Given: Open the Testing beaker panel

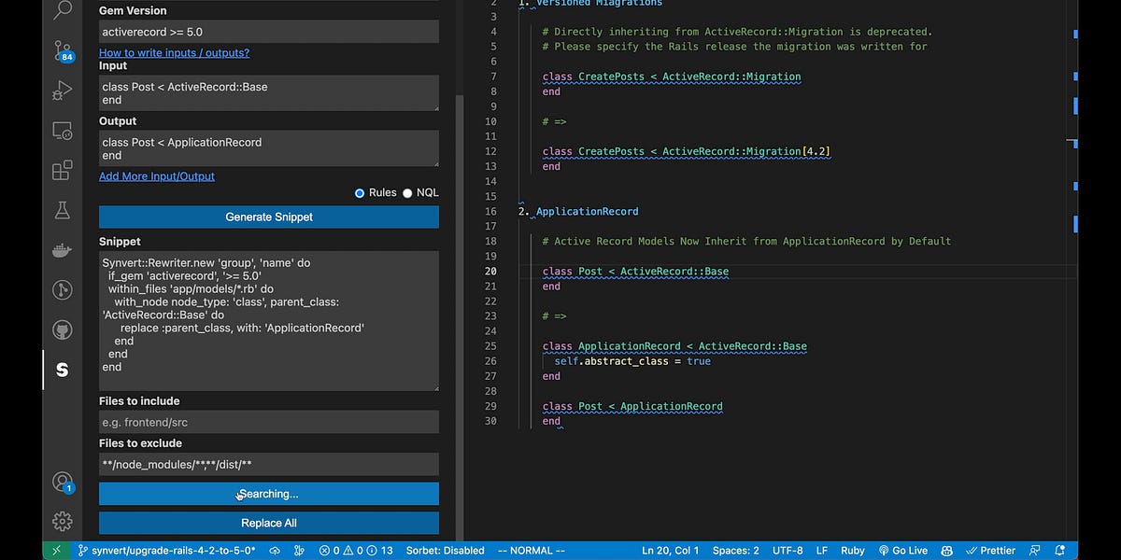Looking at the screenshot, I should [62, 210].
